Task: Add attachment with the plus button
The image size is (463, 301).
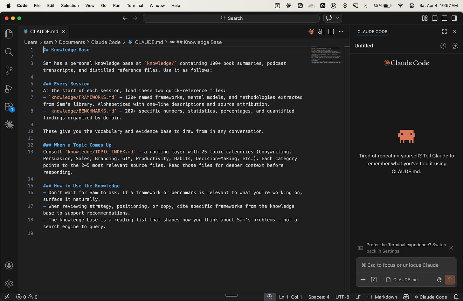Action: tap(363, 280)
